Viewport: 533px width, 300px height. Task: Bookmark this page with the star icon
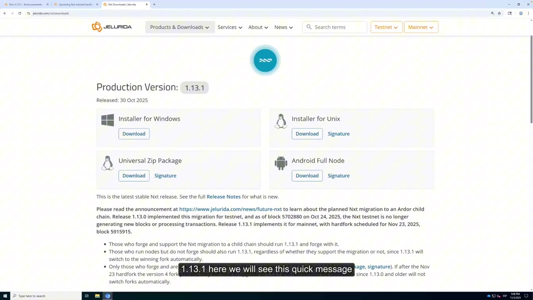point(499,13)
